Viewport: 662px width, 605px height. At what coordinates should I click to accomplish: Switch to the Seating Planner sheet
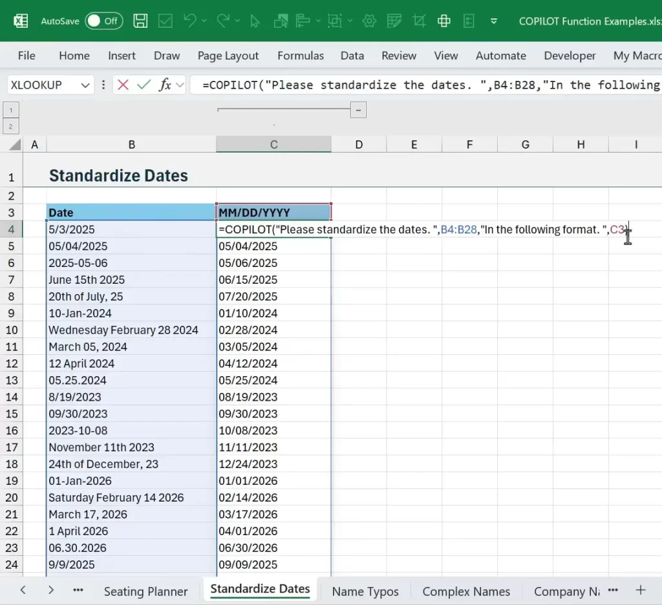[145, 591]
